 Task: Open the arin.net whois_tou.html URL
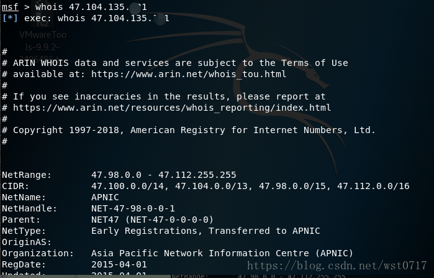point(189,74)
